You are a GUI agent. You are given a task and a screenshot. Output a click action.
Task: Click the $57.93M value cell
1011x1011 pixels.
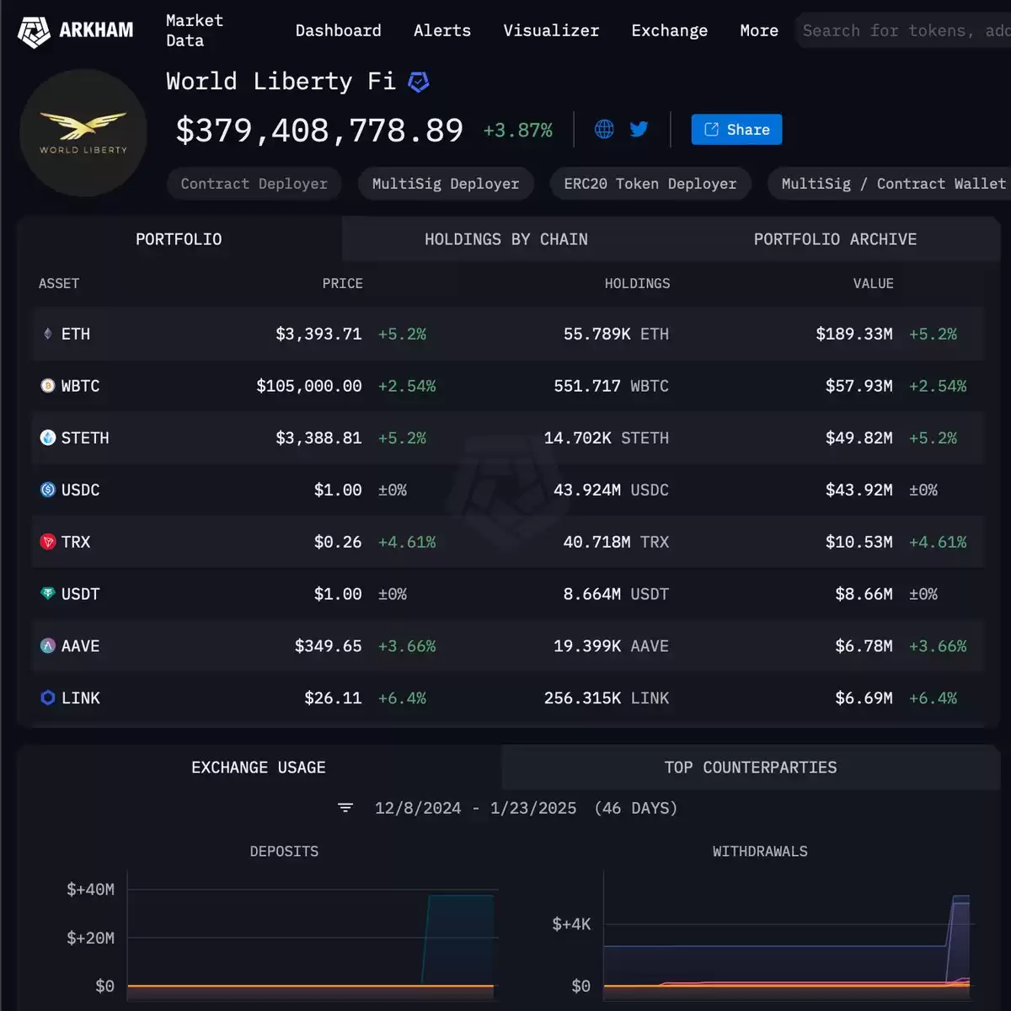[x=859, y=386]
